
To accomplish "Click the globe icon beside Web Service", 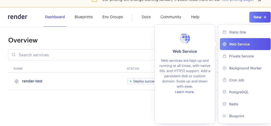I will pyautogui.click(x=225, y=44).
